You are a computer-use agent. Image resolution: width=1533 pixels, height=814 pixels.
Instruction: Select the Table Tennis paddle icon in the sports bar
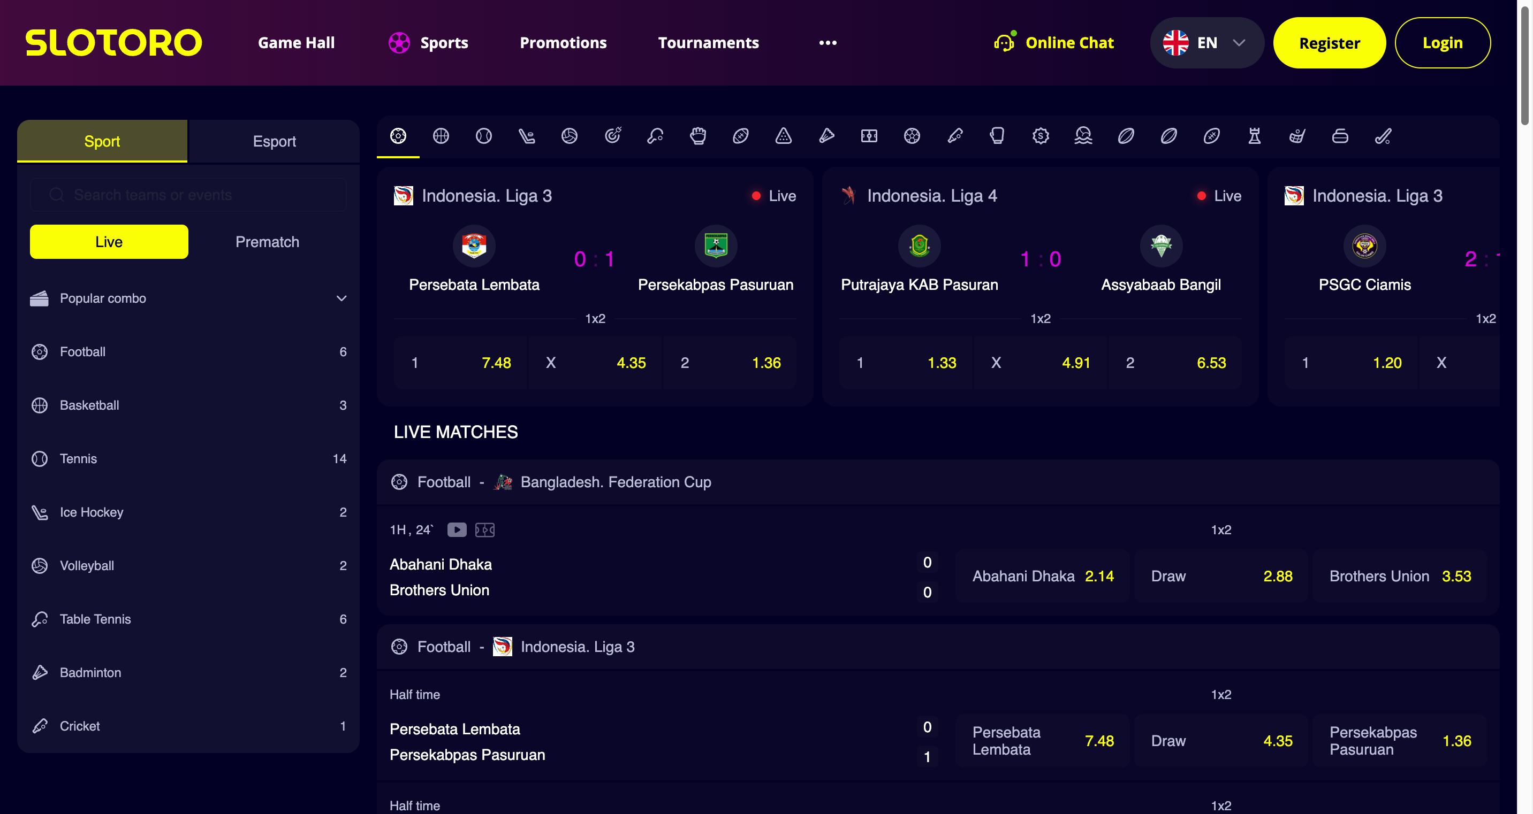[x=655, y=136]
